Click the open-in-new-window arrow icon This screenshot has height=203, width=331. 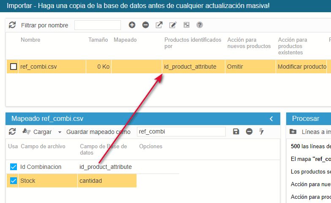159,25
